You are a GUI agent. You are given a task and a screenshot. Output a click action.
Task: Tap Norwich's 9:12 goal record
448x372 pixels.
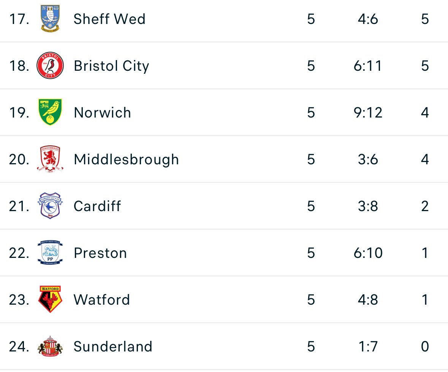pyautogui.click(x=368, y=113)
